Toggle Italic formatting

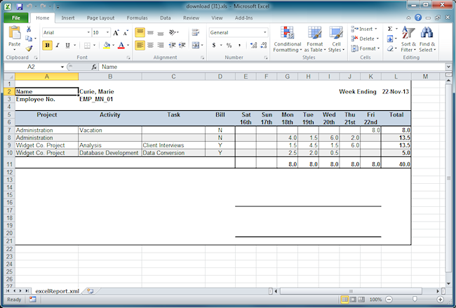pos(58,46)
